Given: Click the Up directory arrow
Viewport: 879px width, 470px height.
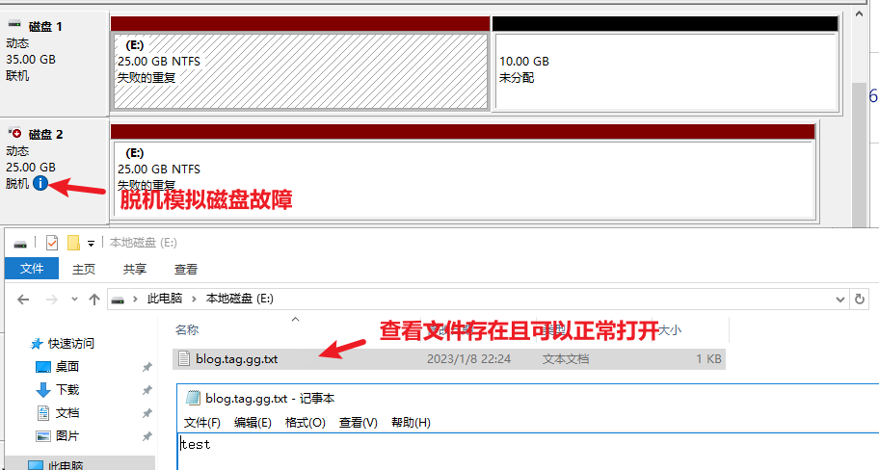Looking at the screenshot, I should tap(94, 300).
